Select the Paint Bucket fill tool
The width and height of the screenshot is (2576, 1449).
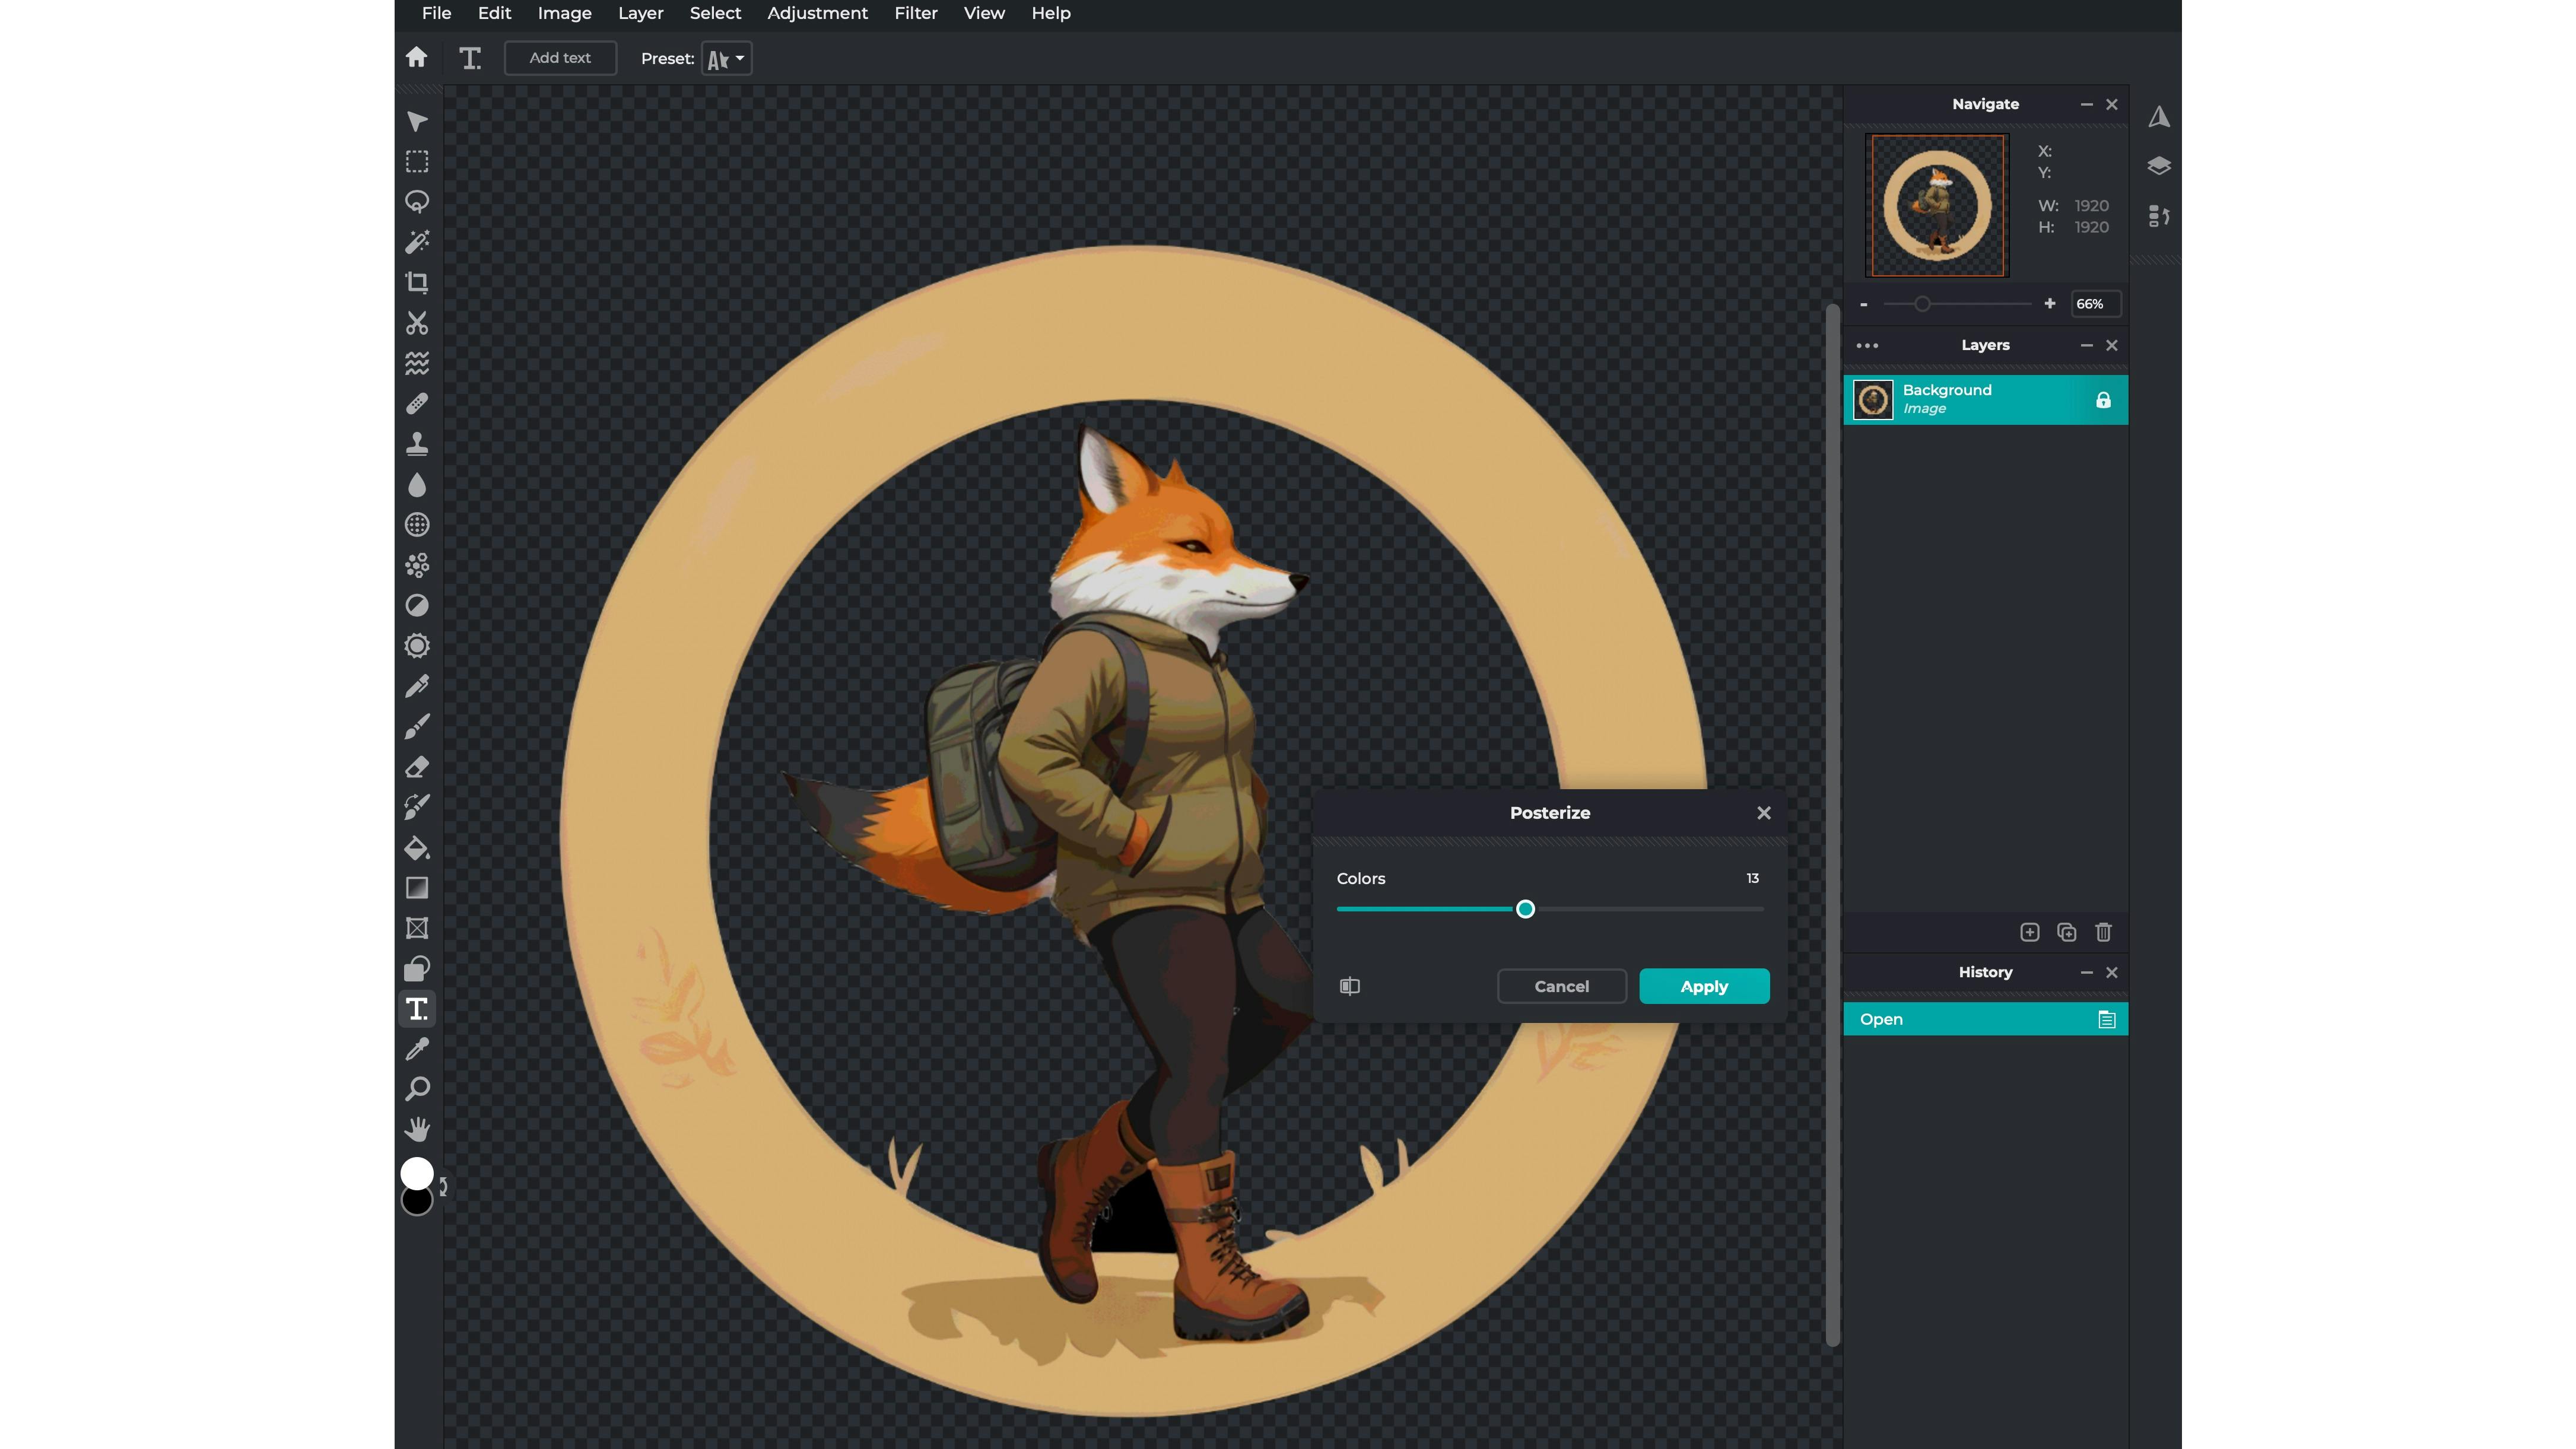[x=417, y=848]
